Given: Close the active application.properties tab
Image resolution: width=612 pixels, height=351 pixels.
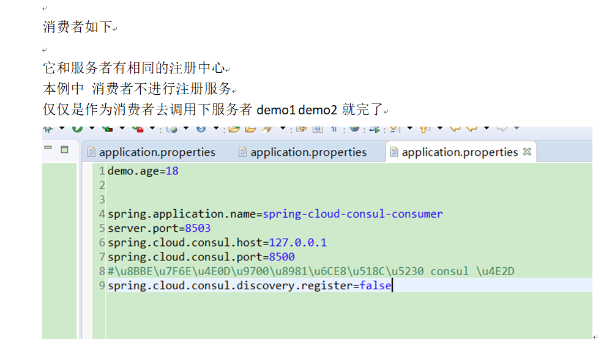Looking at the screenshot, I should [528, 152].
